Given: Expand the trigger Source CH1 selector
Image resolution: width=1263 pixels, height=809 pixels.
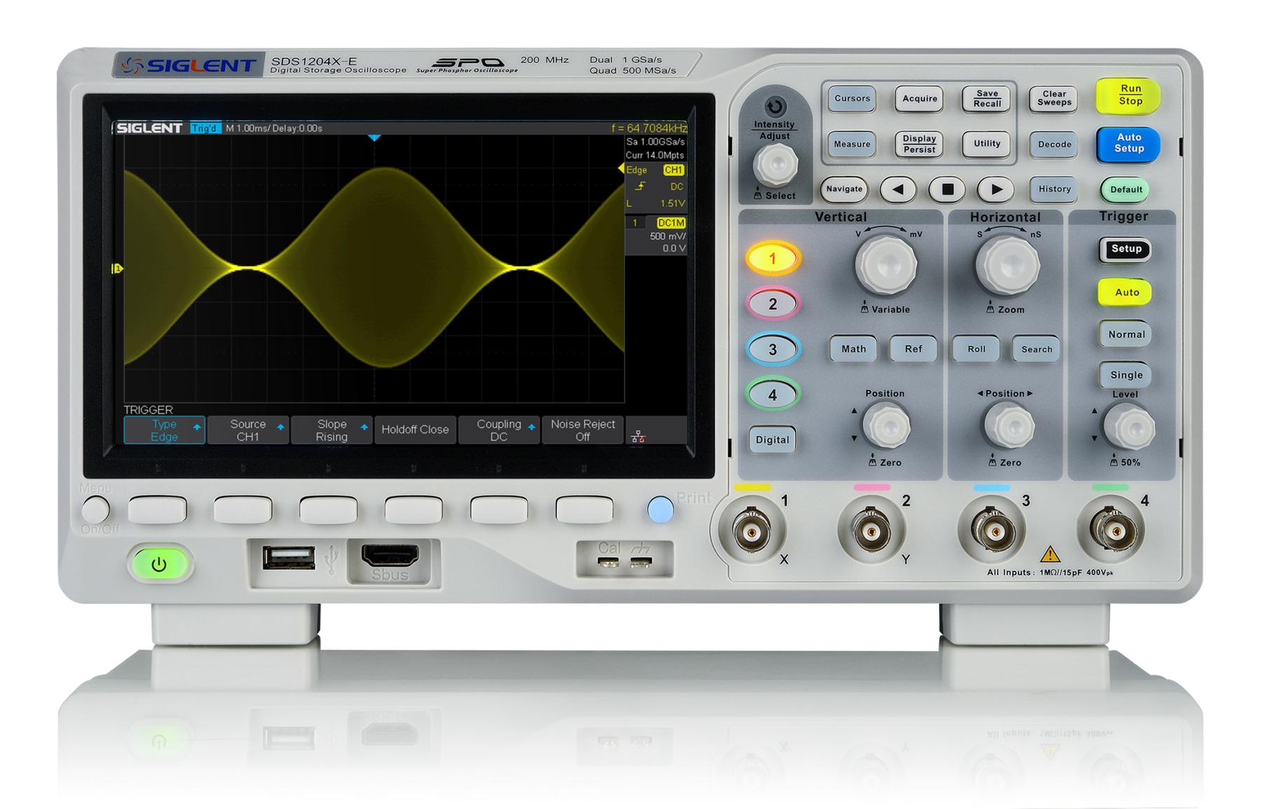Looking at the screenshot, I should [x=248, y=429].
